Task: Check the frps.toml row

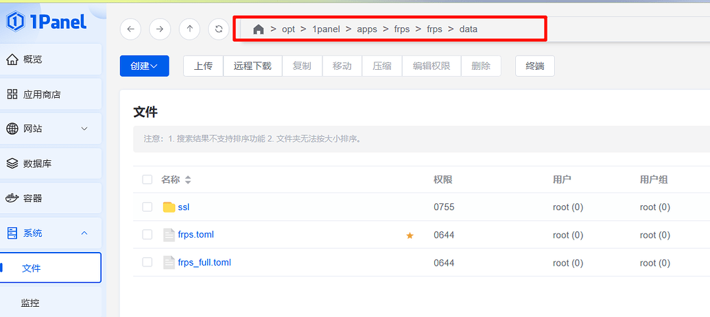Action: tap(147, 235)
